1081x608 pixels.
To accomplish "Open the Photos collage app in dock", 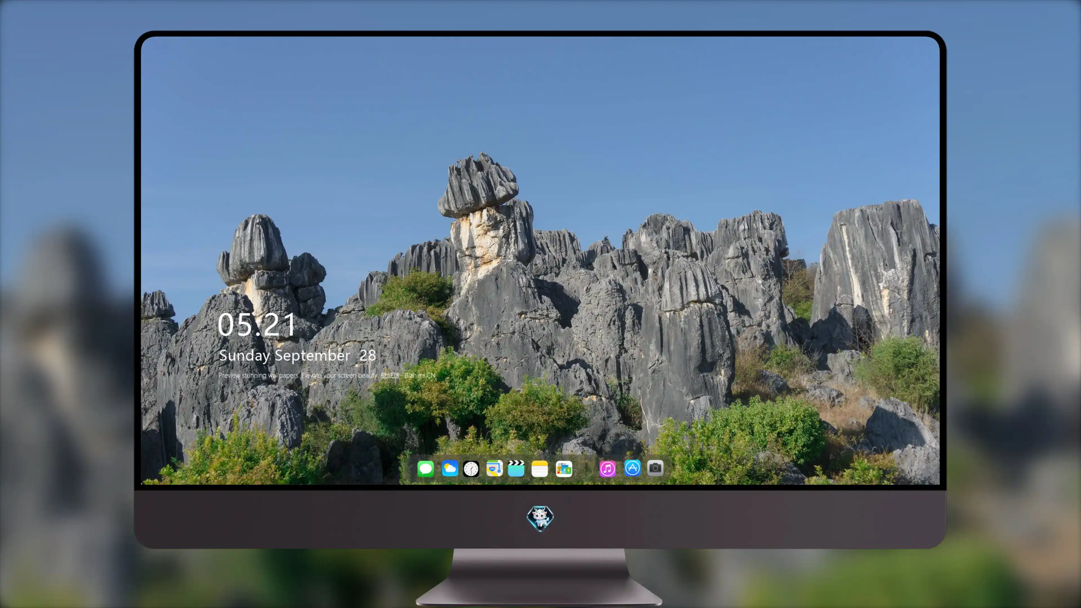I will coord(564,469).
